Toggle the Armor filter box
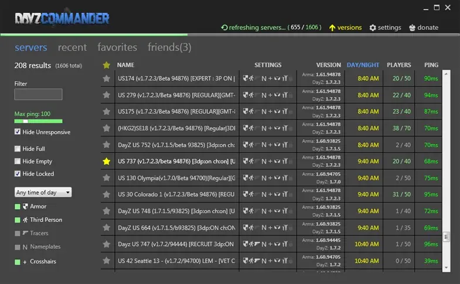 point(18,207)
